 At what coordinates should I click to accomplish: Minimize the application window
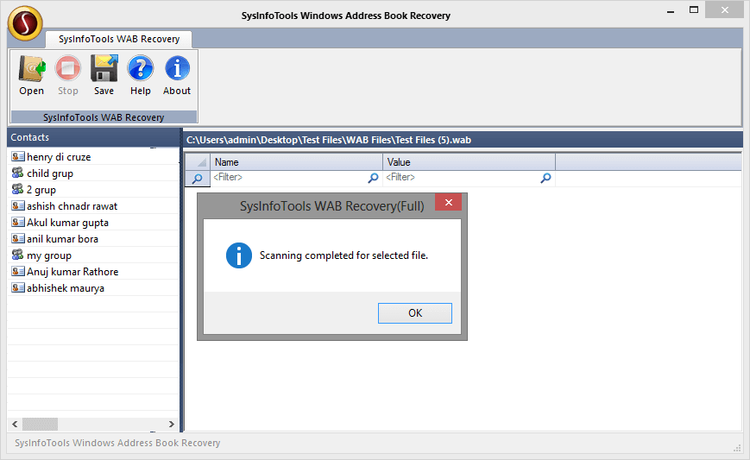(x=671, y=10)
